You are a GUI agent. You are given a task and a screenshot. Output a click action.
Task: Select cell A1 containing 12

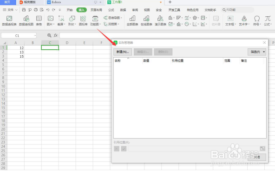(x=16, y=47)
